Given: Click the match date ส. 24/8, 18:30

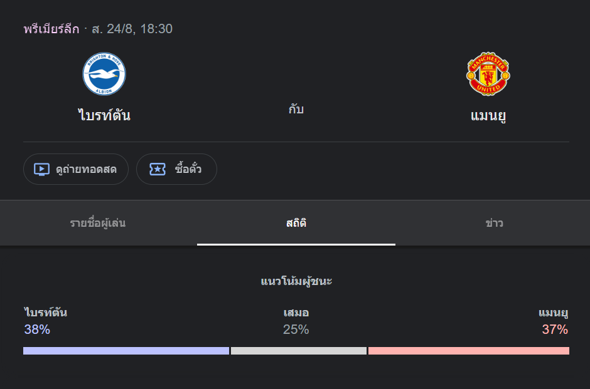Looking at the screenshot, I should pyautogui.click(x=132, y=29).
